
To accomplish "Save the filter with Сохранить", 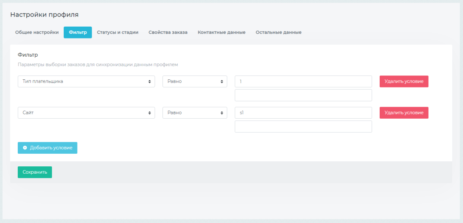I will pyautogui.click(x=35, y=172).
